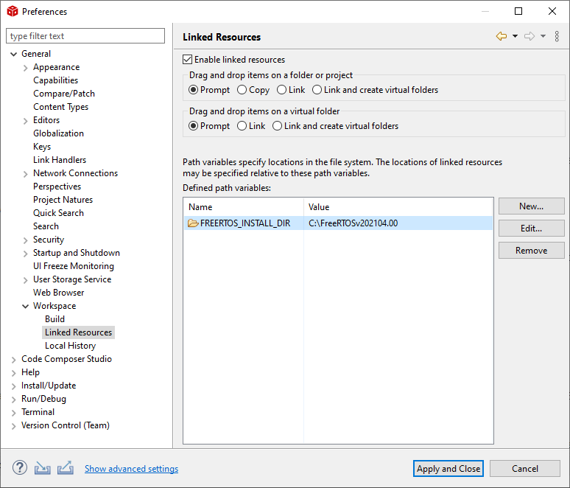This screenshot has height=488, width=570.
Task: Click the forward navigation arrow icon
Action: [529, 36]
